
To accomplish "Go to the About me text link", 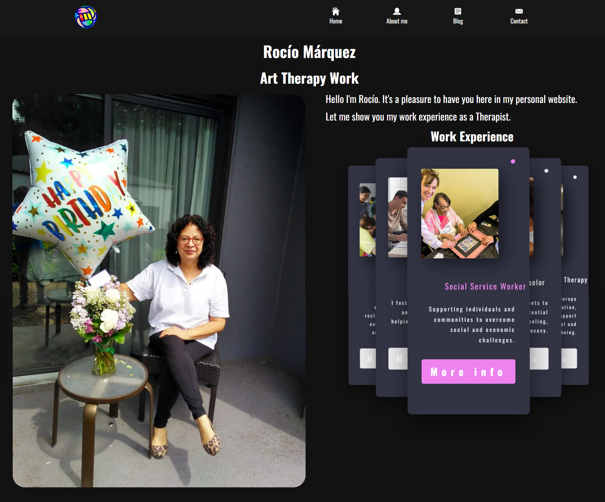I will (x=396, y=21).
